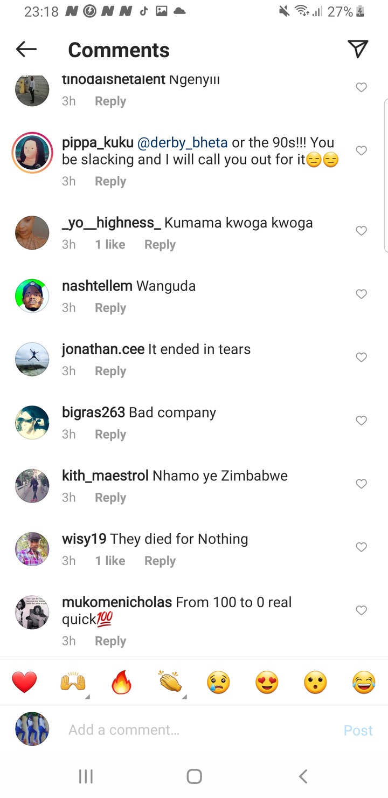Like pippa_kuku's comment with the heart

[362, 150]
